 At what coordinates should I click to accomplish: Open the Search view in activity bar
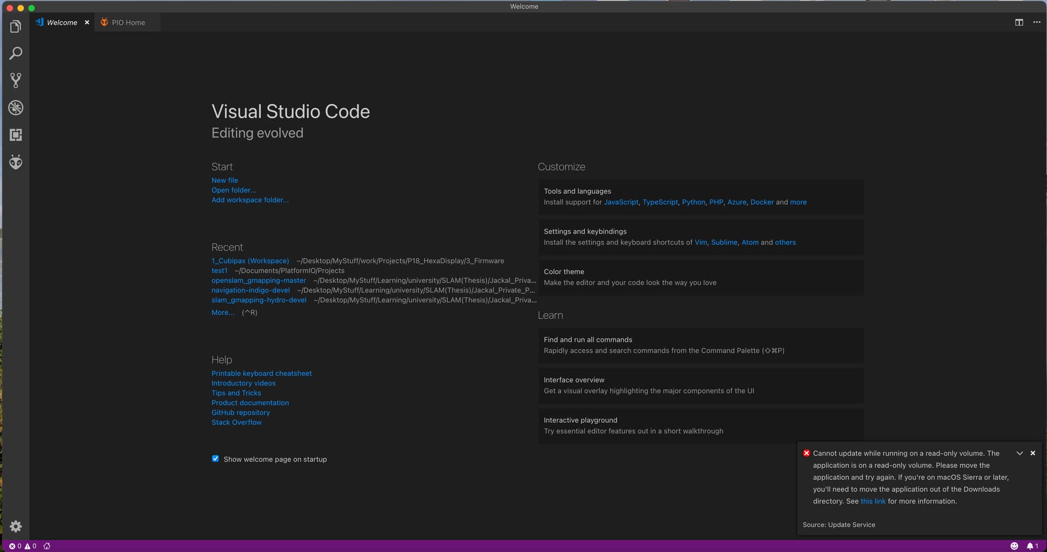15,53
